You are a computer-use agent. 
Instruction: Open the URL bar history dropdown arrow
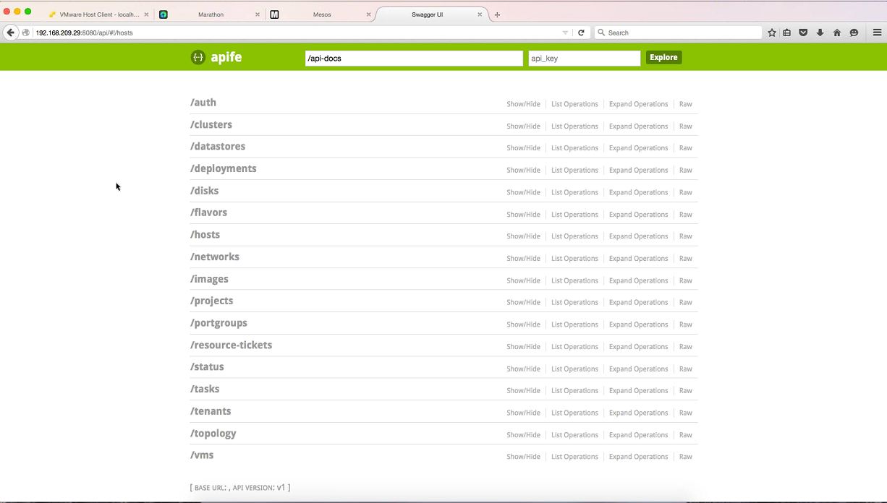565,33
